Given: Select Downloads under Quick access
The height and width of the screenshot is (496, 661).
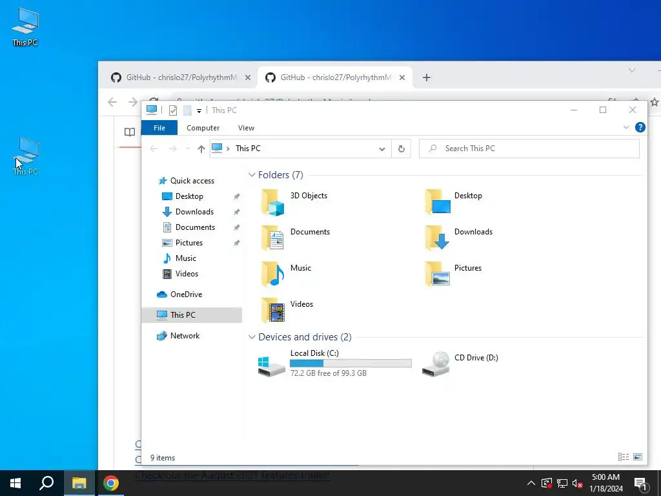Looking at the screenshot, I should pos(194,212).
